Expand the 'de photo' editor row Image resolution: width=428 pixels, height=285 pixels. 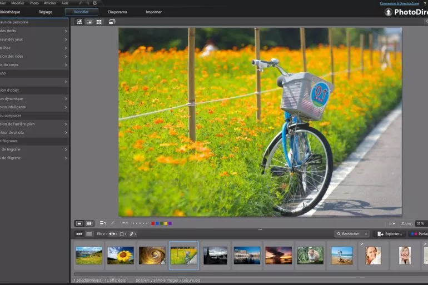(x=34, y=132)
